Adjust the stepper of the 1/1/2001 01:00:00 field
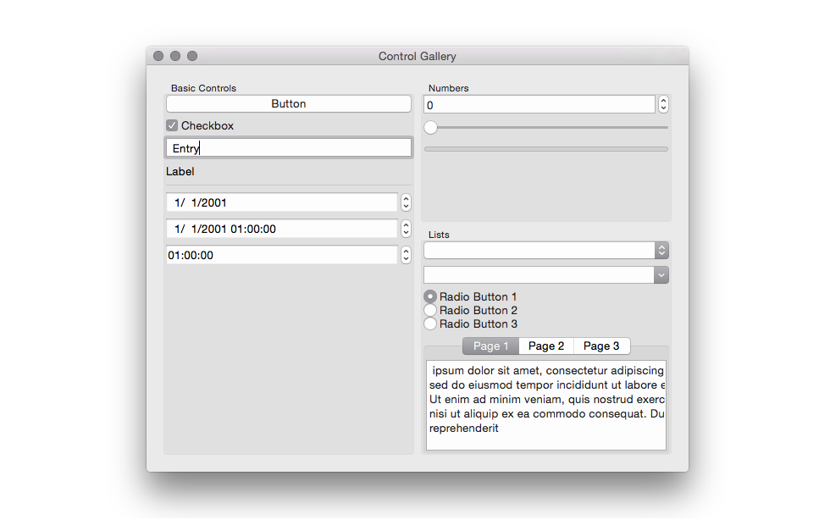Image resolution: width=830 pixels, height=520 pixels. (406, 229)
